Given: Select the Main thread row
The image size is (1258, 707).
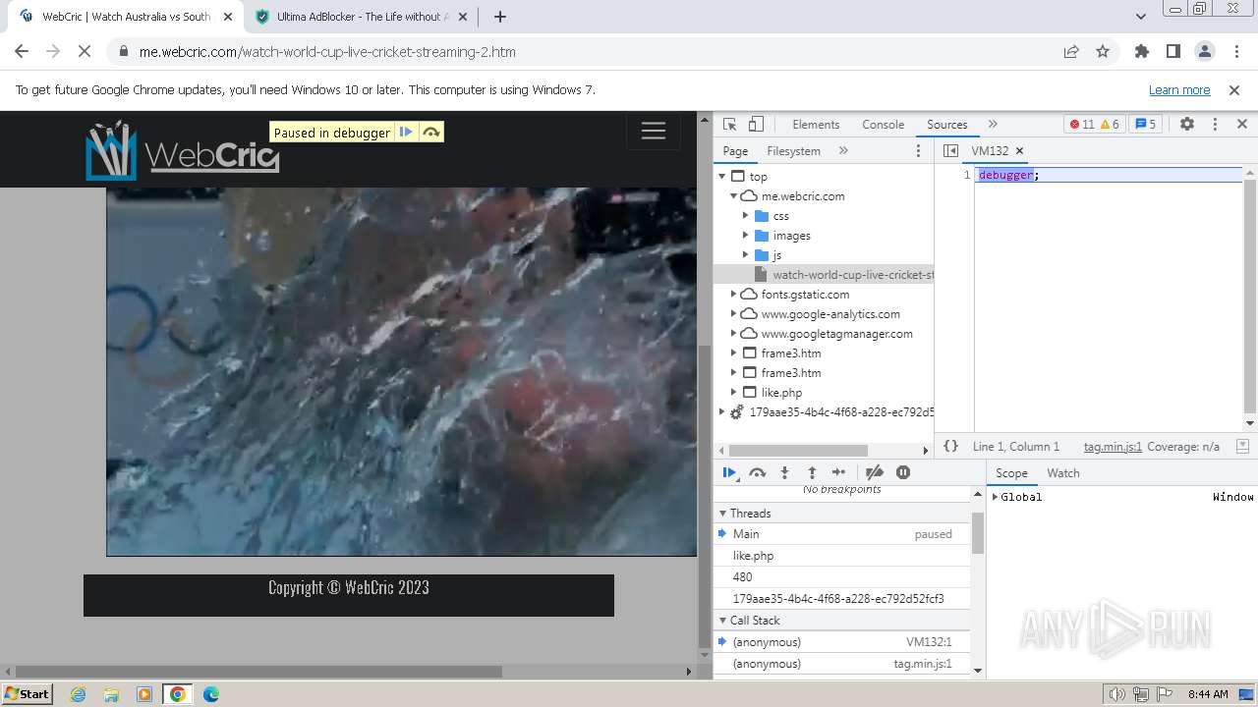Looking at the screenshot, I should pyautogui.click(x=842, y=534).
